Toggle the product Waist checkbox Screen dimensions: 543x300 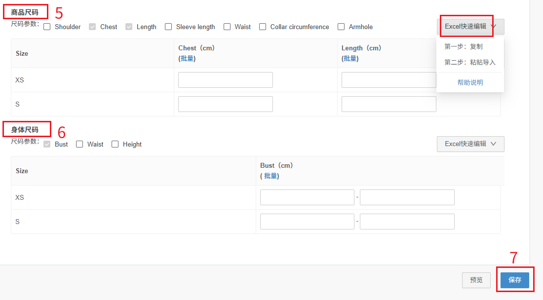(x=227, y=27)
